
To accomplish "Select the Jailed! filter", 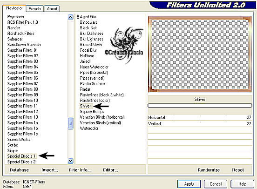I will [85, 61].
